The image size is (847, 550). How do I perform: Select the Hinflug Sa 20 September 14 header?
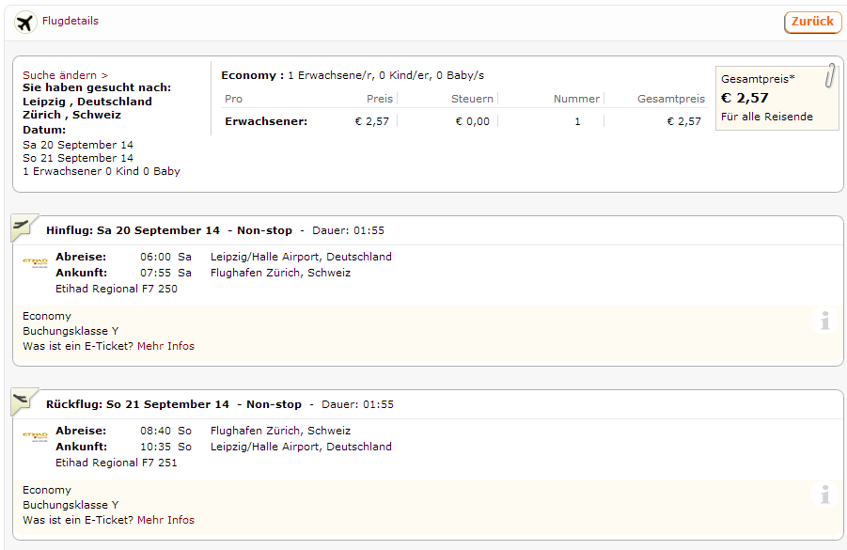[133, 230]
